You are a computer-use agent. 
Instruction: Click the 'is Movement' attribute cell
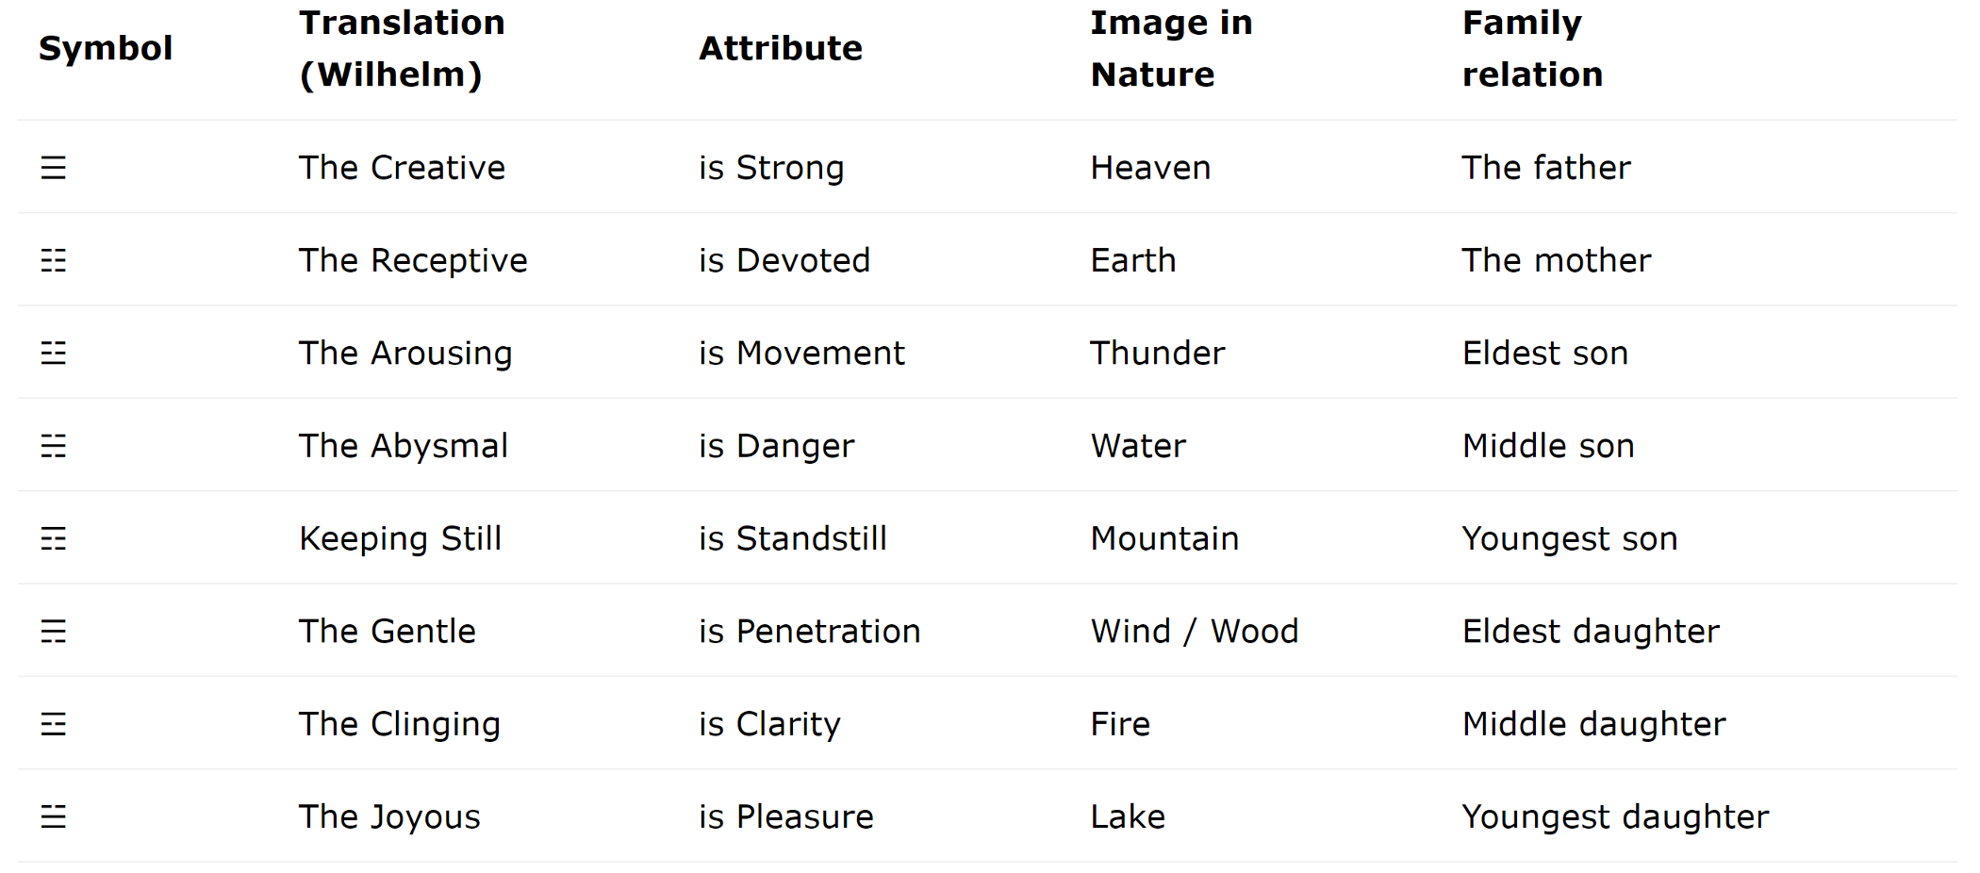point(801,354)
